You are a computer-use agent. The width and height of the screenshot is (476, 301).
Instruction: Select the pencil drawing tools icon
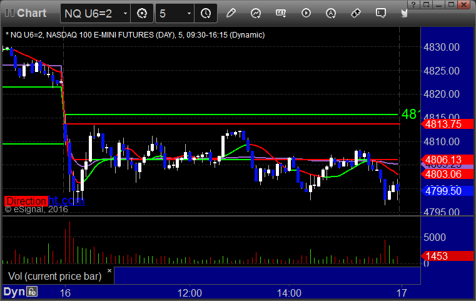(231, 13)
